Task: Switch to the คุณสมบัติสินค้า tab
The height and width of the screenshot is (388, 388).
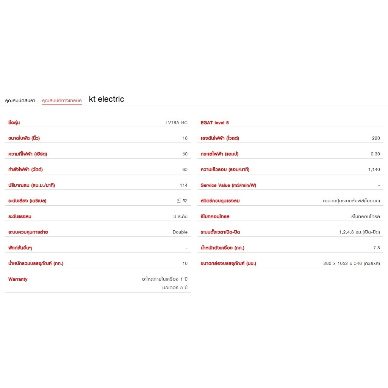Action: click(20, 100)
